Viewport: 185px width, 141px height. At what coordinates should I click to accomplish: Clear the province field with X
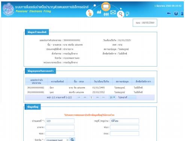coord(68,140)
